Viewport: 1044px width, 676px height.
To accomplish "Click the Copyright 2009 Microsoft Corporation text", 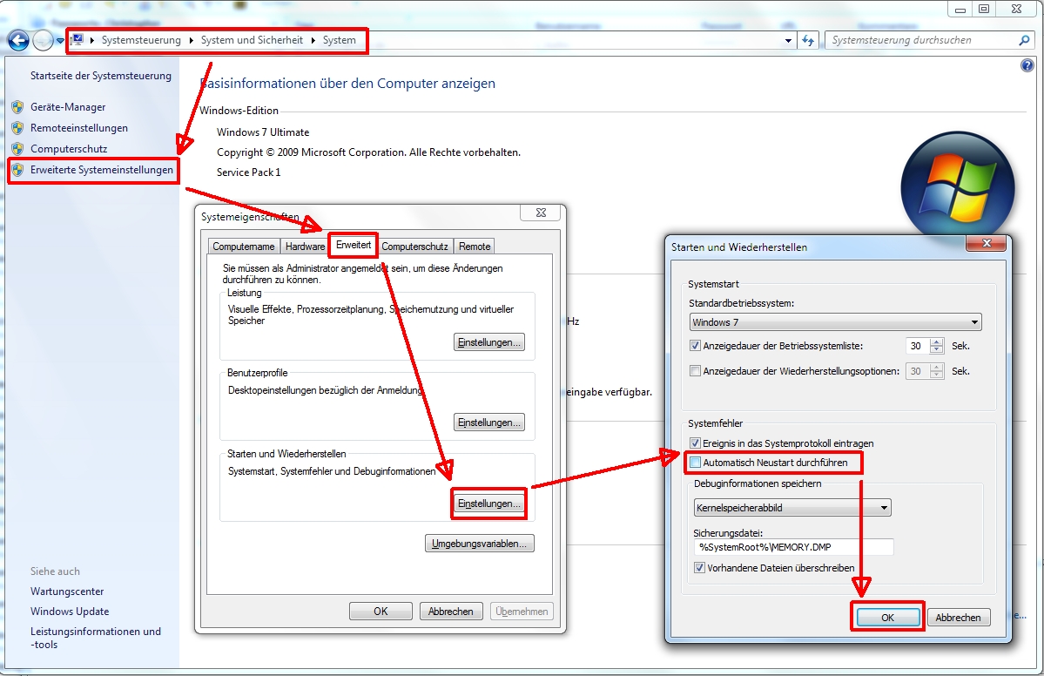I will tap(369, 152).
